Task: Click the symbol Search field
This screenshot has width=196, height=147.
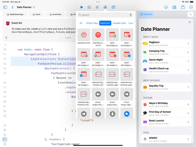Action: coord(105,15)
